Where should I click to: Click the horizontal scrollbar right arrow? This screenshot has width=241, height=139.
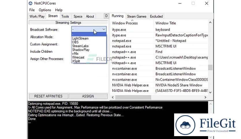(x=205, y=97)
